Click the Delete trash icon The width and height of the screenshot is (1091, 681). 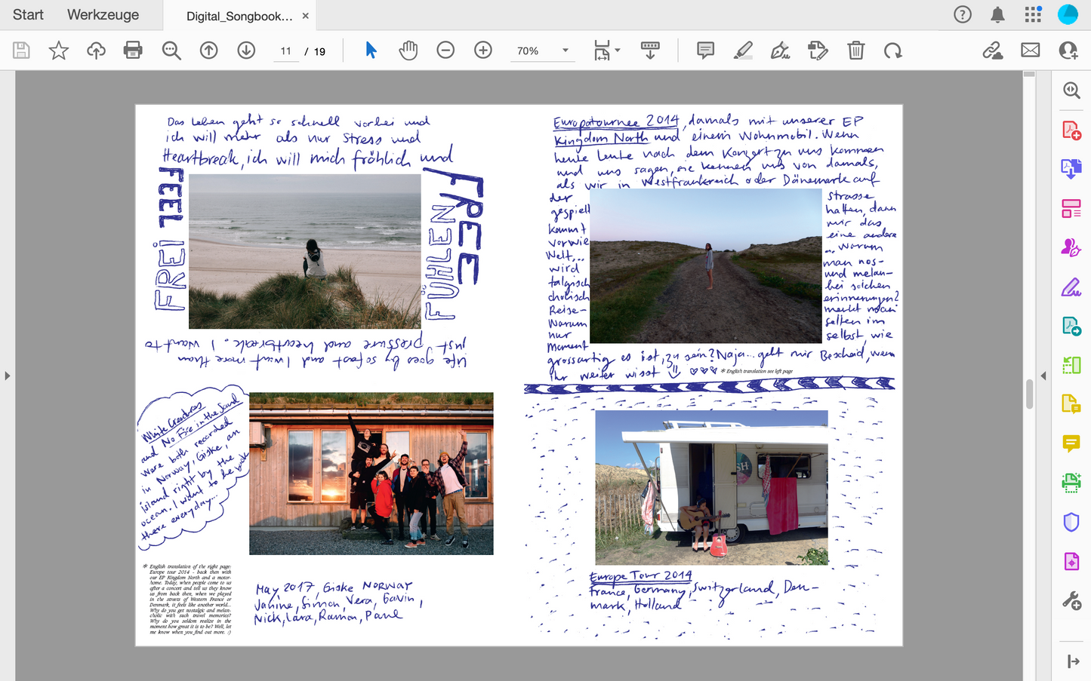855,51
